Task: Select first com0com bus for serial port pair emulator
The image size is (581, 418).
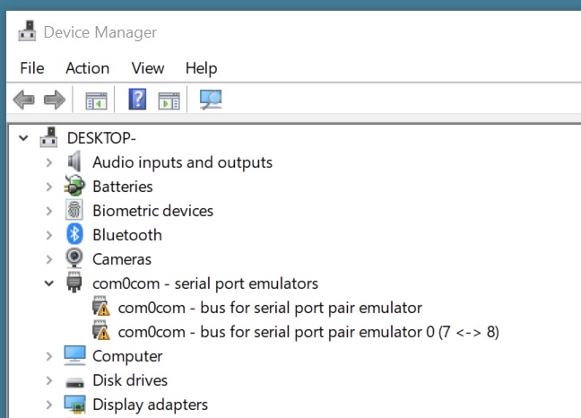Action: click(269, 308)
